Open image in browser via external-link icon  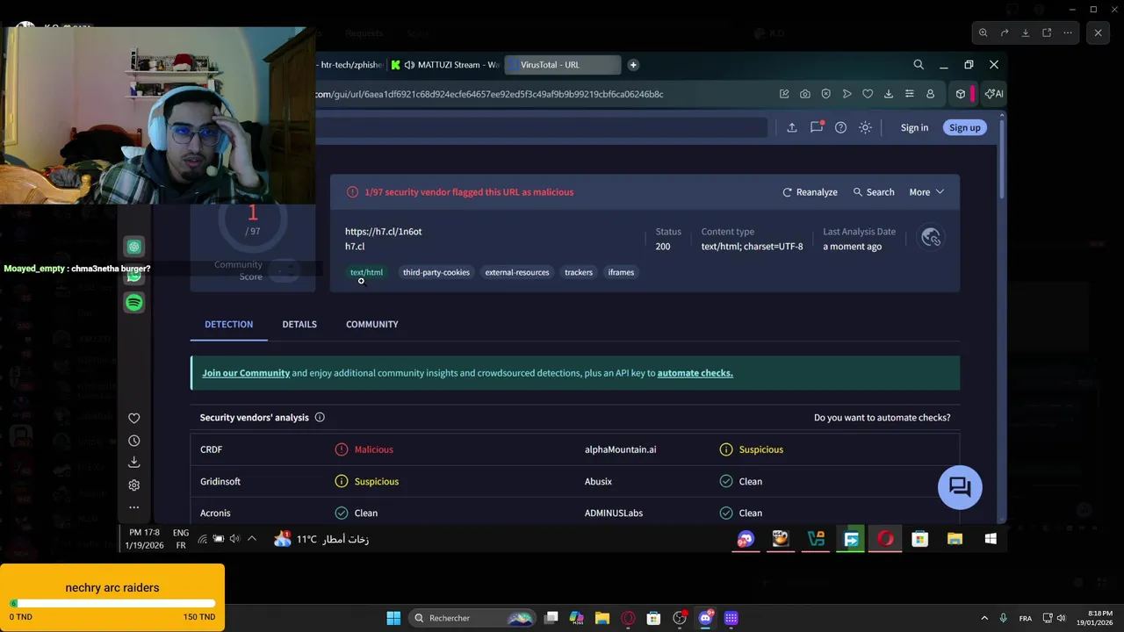pos(1047,32)
